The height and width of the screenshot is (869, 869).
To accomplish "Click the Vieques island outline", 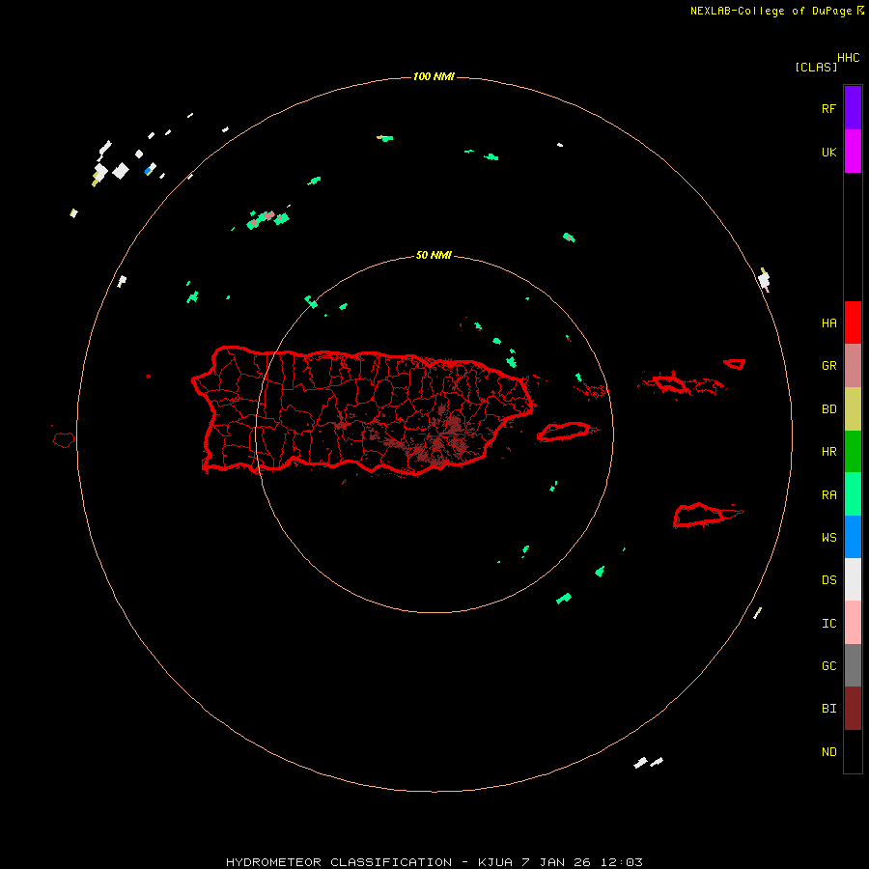I will pos(564,432).
